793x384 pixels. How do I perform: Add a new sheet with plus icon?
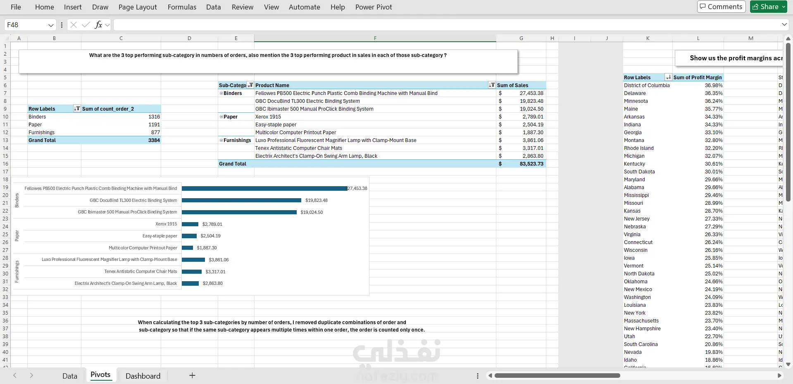click(192, 375)
